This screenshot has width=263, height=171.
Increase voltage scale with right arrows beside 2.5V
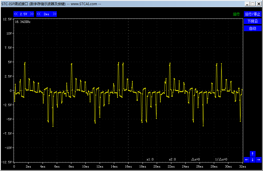click(x=32, y=14)
